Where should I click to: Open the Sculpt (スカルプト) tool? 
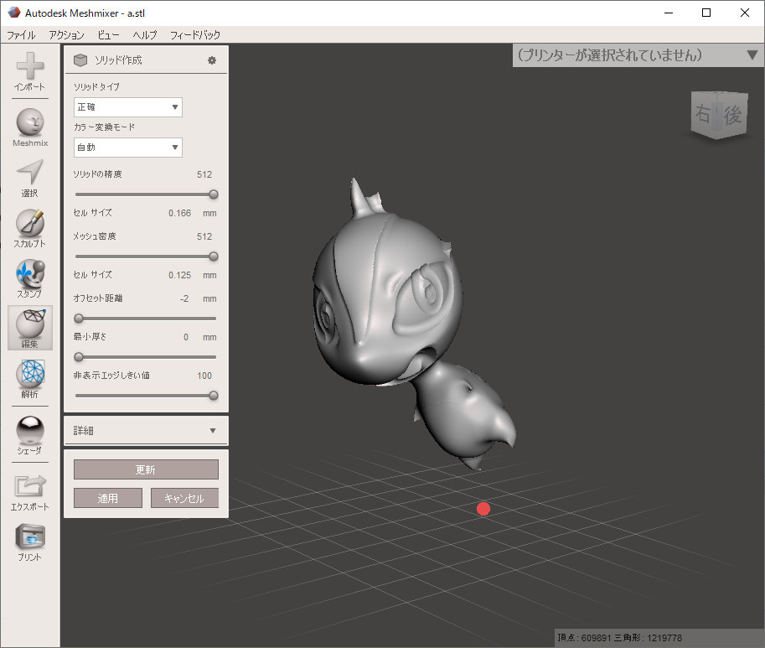click(x=30, y=229)
